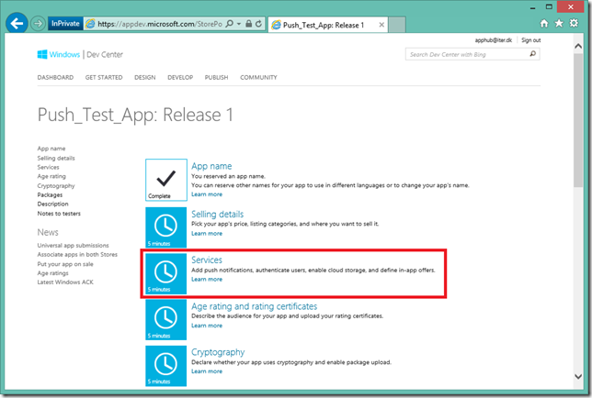The height and width of the screenshot is (398, 592).
Task: Open the App name step heading
Action: click(211, 166)
